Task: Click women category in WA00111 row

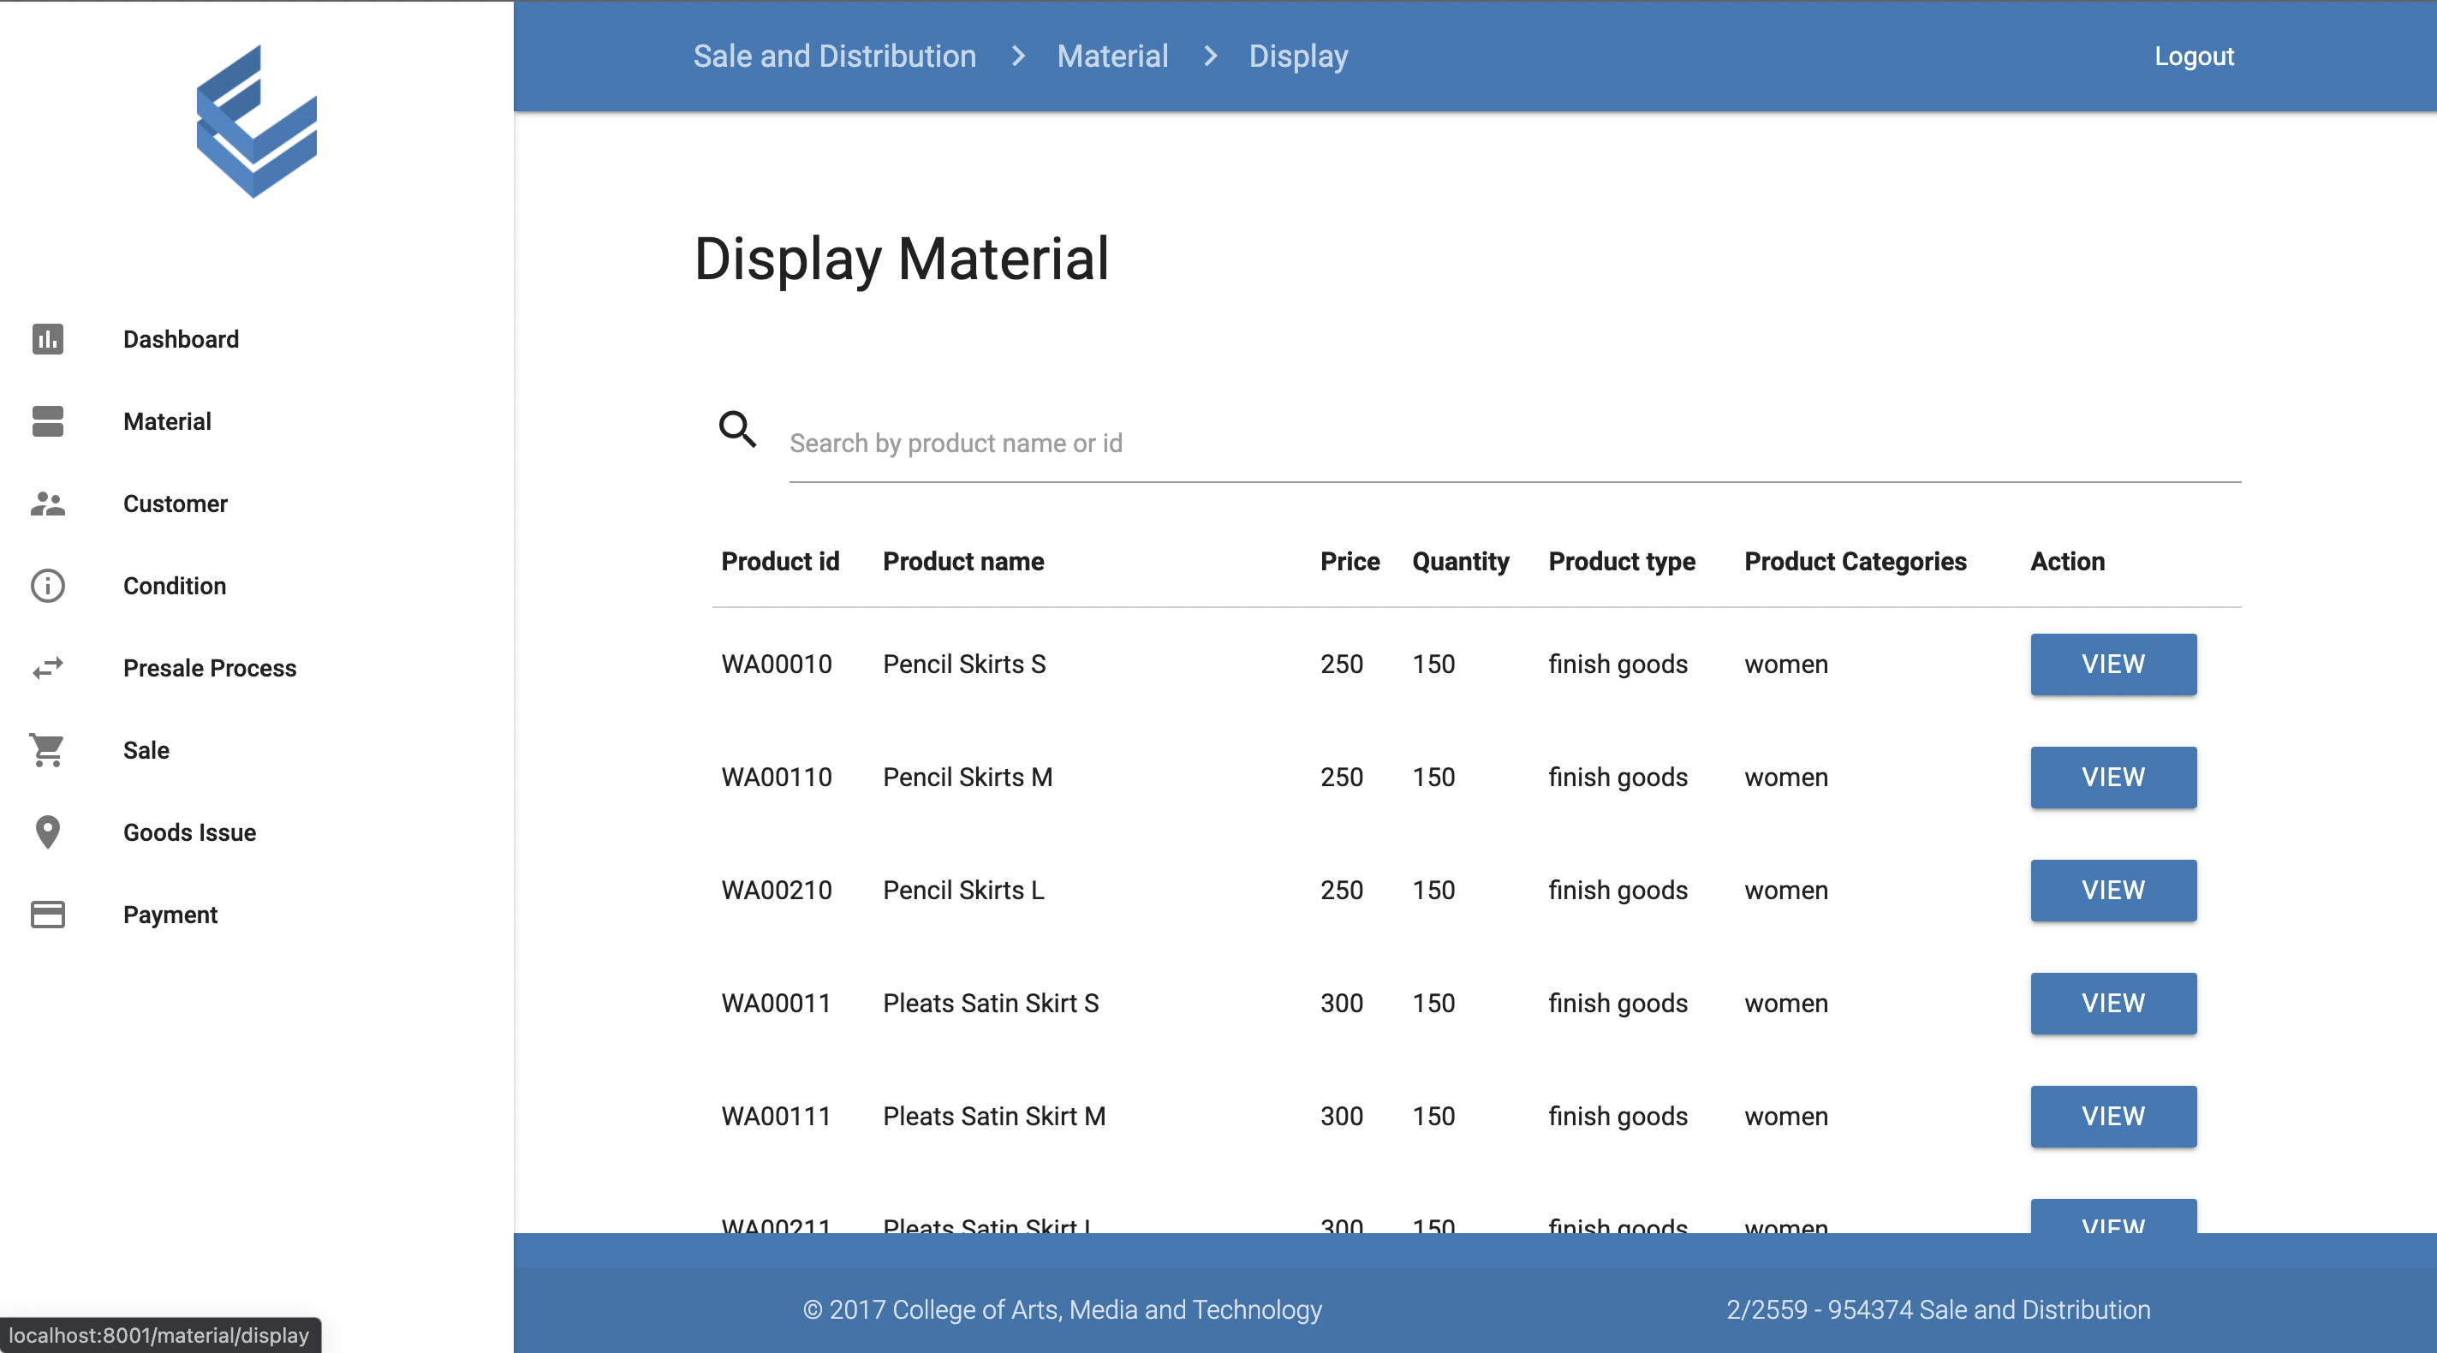Action: (1786, 1117)
